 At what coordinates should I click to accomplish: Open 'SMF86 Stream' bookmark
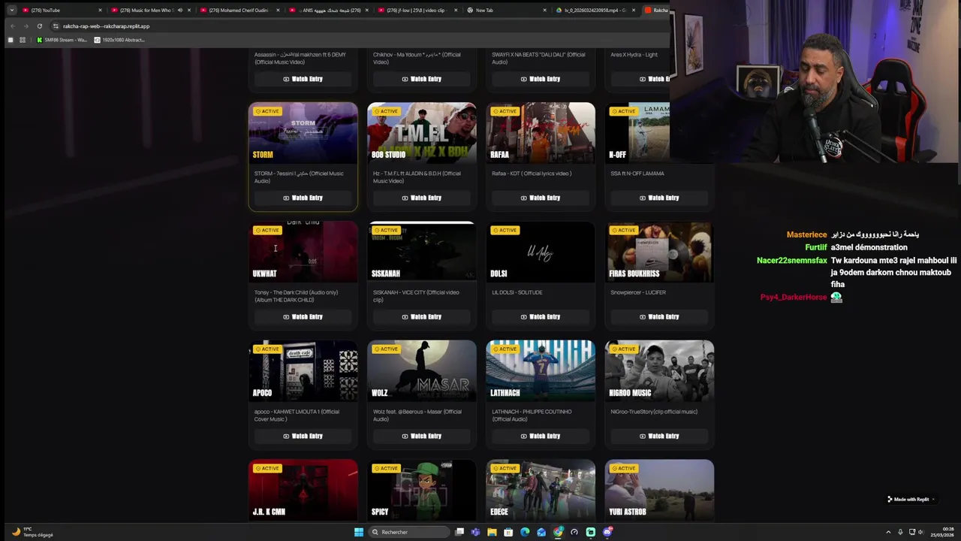(62, 40)
